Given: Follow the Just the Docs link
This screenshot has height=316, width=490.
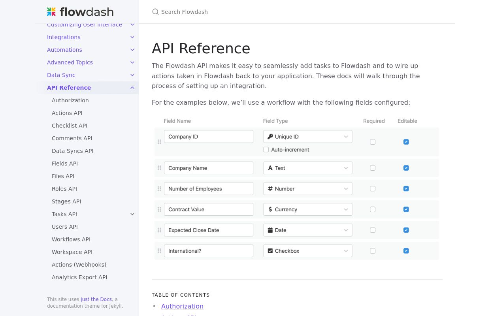Looking at the screenshot, I should 96,299.
